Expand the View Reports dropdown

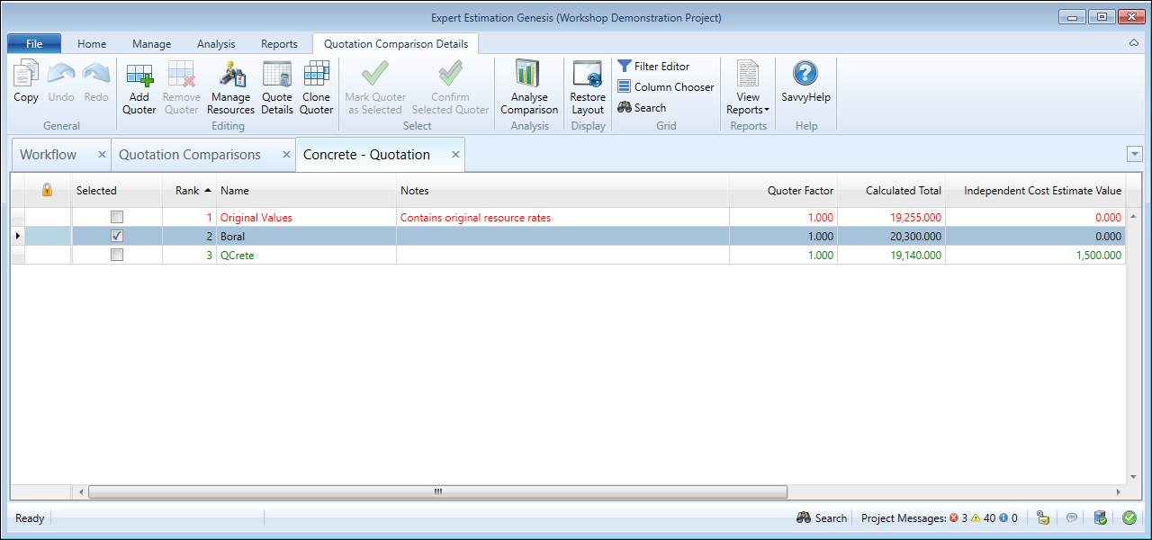click(x=748, y=110)
